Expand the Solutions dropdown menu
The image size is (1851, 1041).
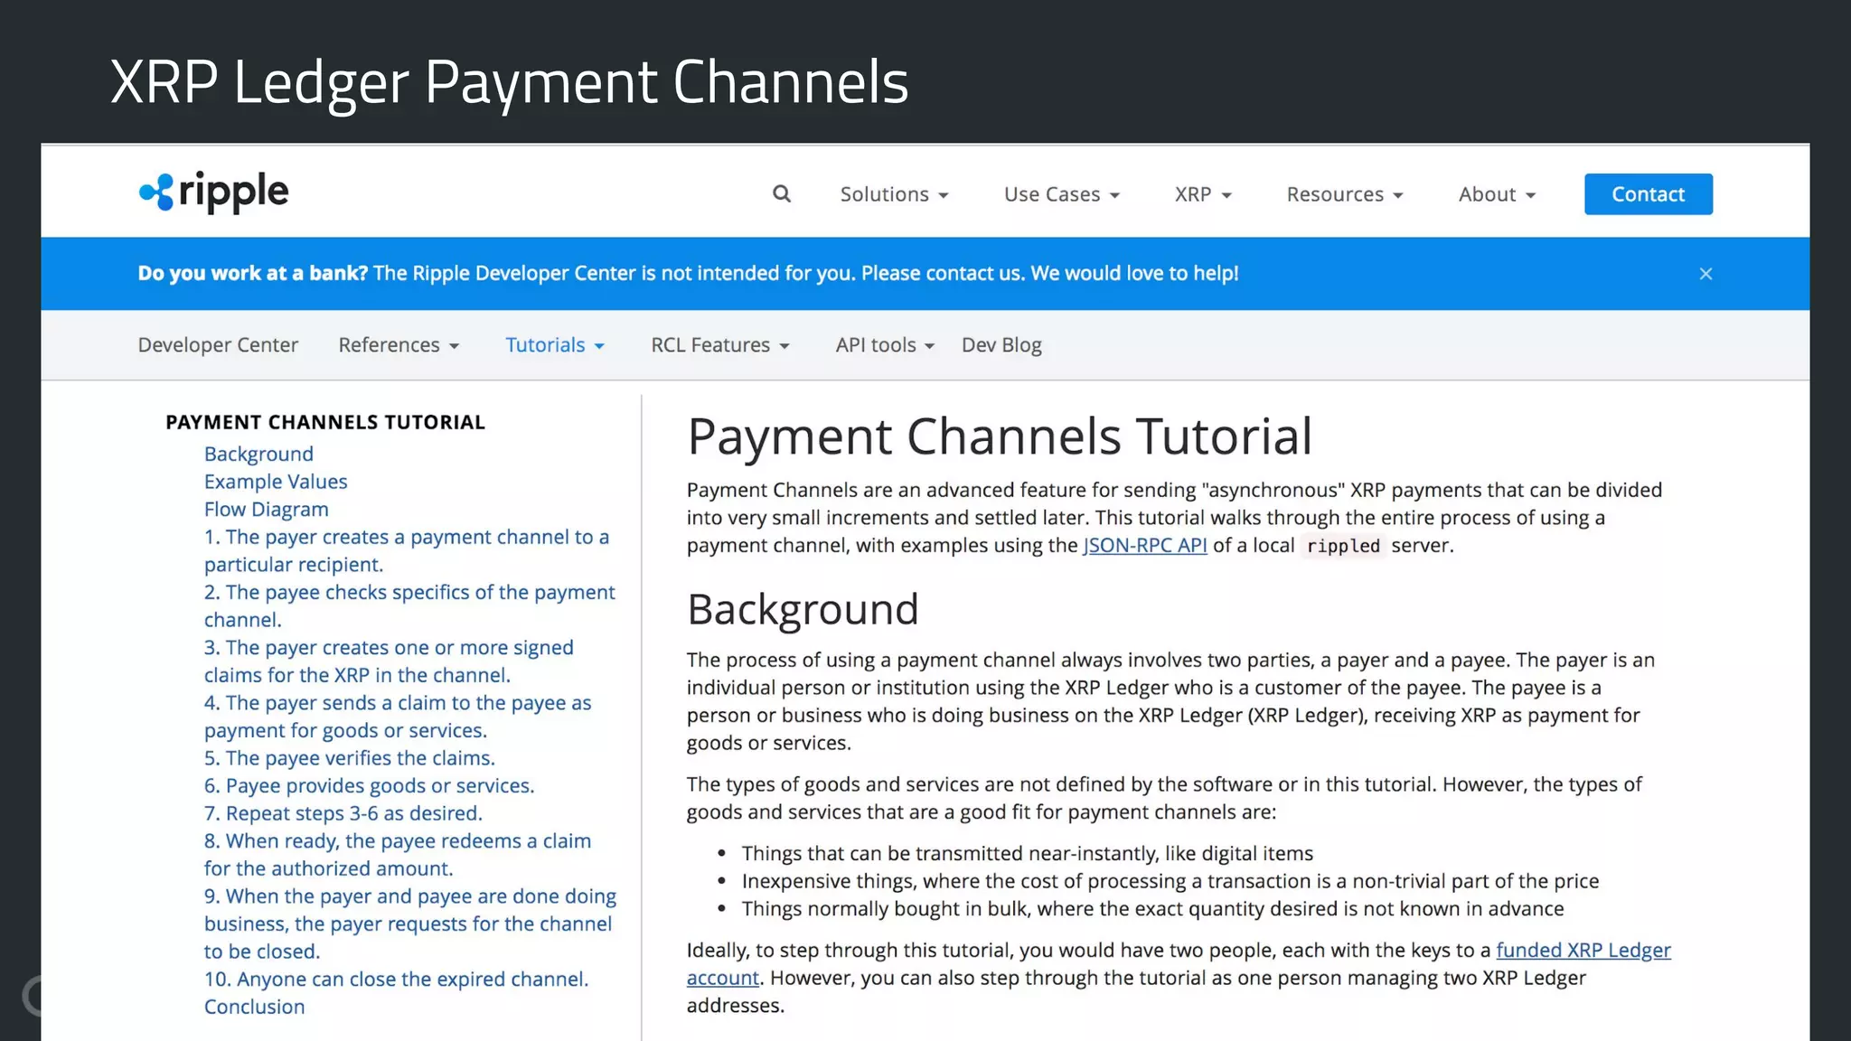coord(894,194)
